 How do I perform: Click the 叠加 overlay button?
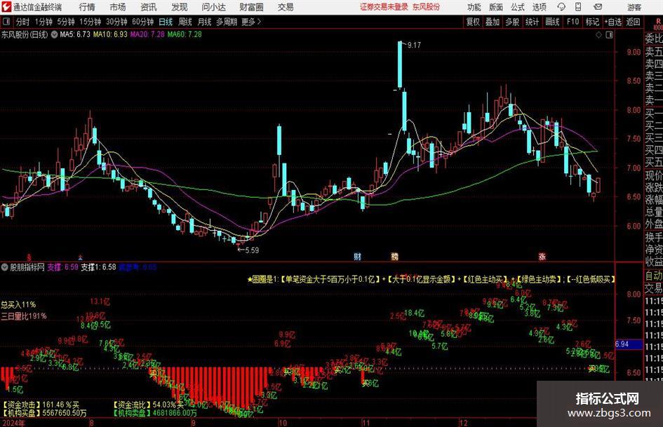(x=493, y=22)
